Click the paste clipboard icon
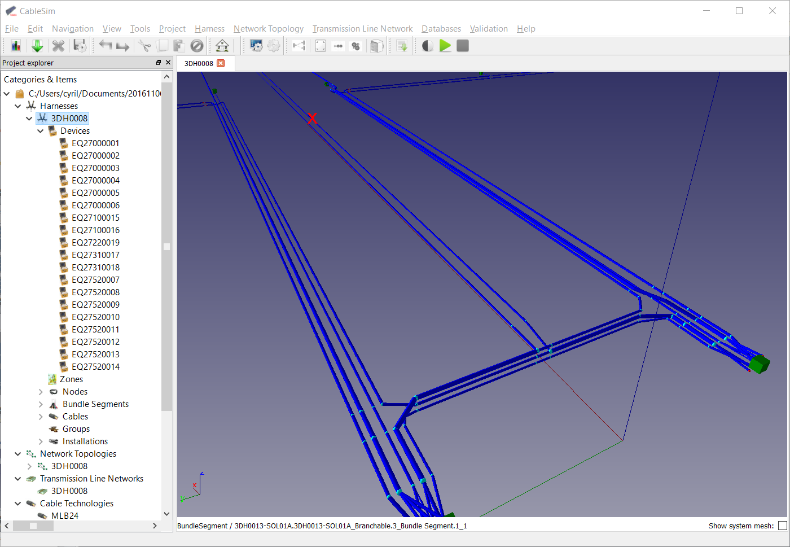790x547 pixels. (179, 46)
